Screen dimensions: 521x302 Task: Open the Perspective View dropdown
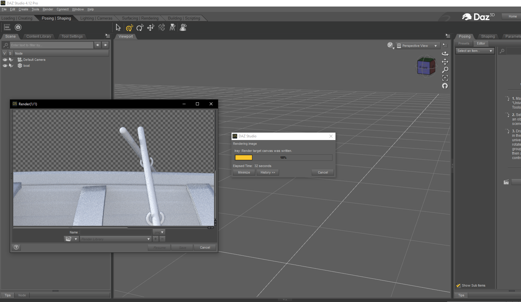coord(417,46)
